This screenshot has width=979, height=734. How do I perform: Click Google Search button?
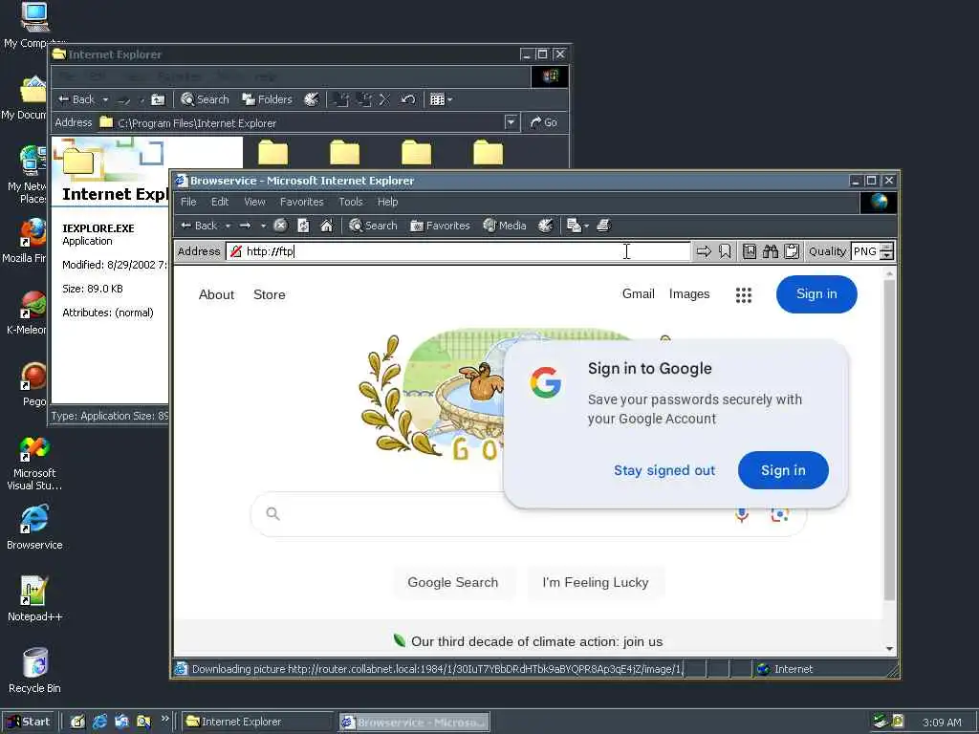[x=452, y=582]
